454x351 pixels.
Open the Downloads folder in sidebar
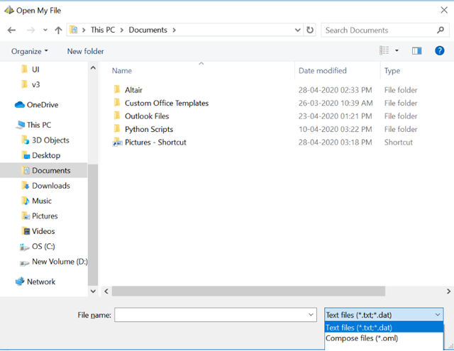click(x=50, y=186)
